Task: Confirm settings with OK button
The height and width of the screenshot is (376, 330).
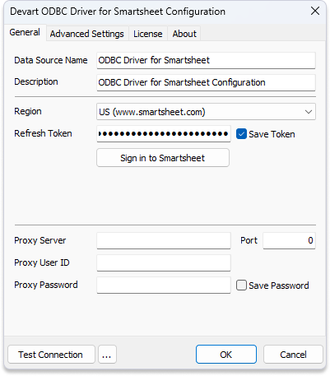Action: pos(226,355)
